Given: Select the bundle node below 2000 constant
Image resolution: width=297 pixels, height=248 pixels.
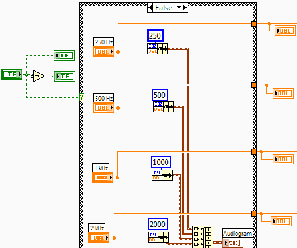Looking at the screenshot, I should [x=158, y=237].
